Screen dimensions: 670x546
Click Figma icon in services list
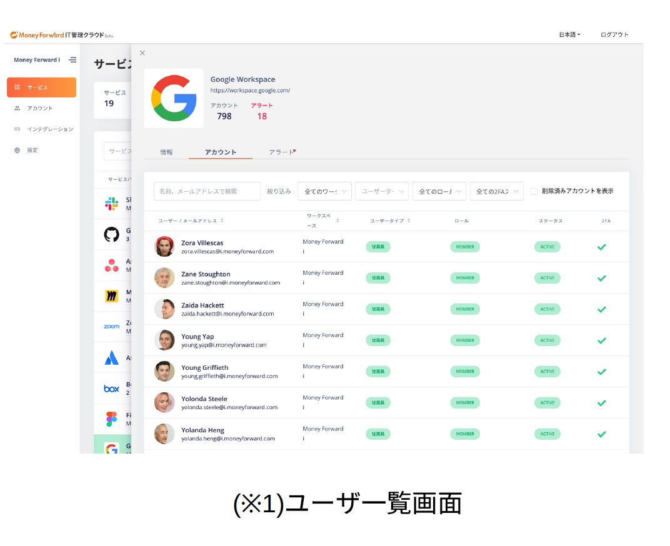[x=111, y=419]
